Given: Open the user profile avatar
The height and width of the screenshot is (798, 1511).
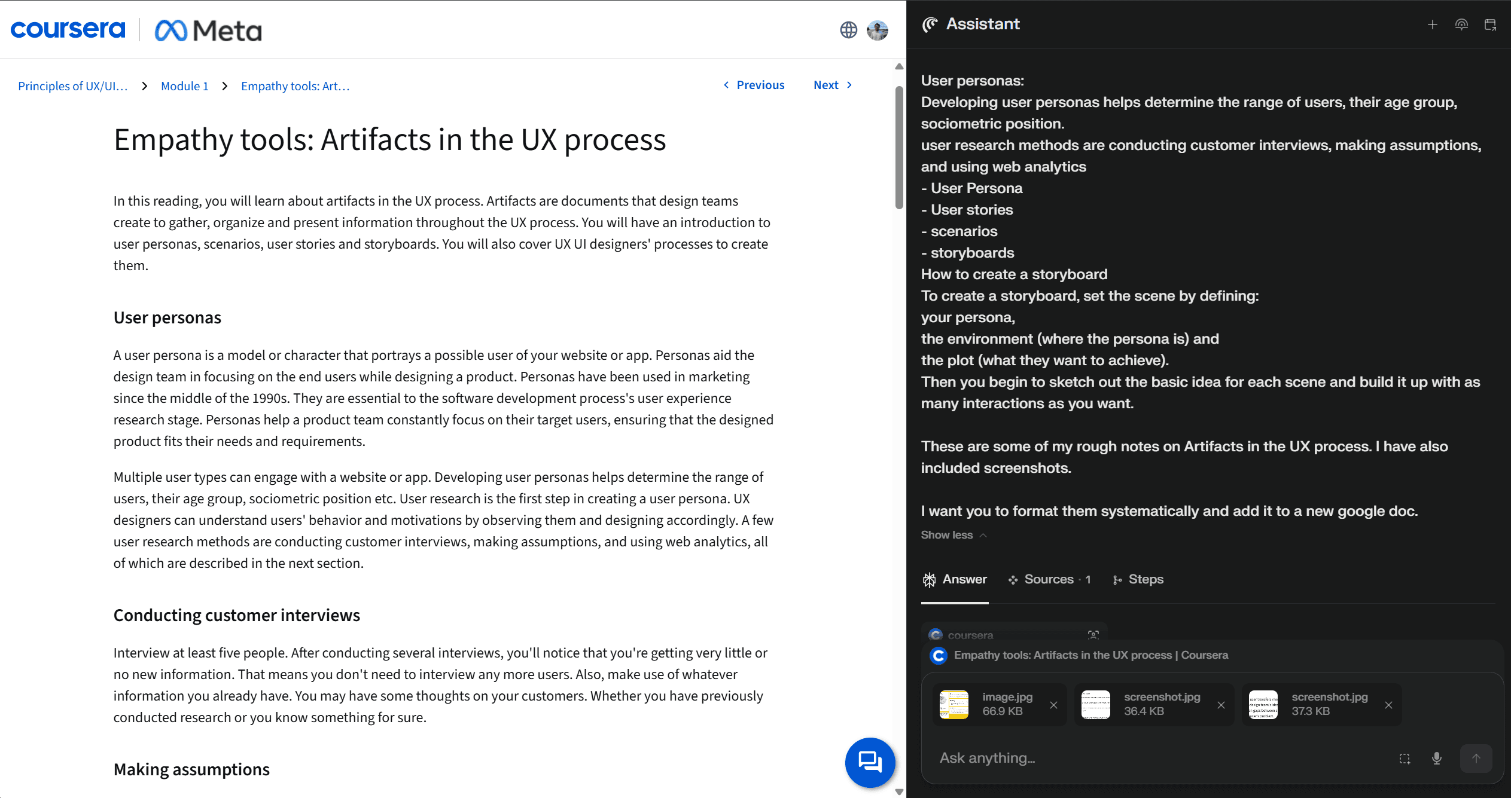Looking at the screenshot, I should 878,30.
